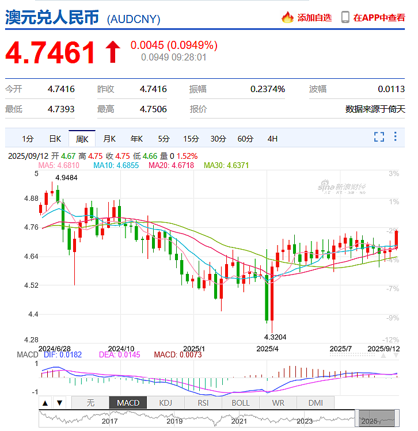Select the RSI indicator button
This screenshot has height=431, width=418.
click(203, 403)
